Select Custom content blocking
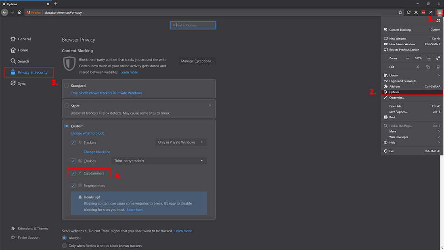 pyautogui.click(x=67, y=126)
